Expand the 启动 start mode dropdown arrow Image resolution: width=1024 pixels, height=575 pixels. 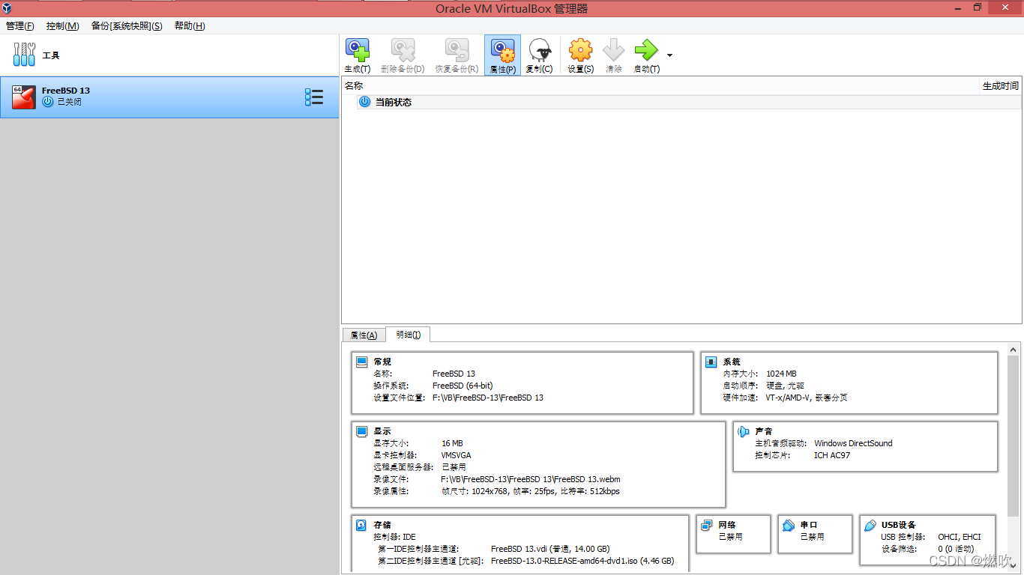tap(669, 55)
